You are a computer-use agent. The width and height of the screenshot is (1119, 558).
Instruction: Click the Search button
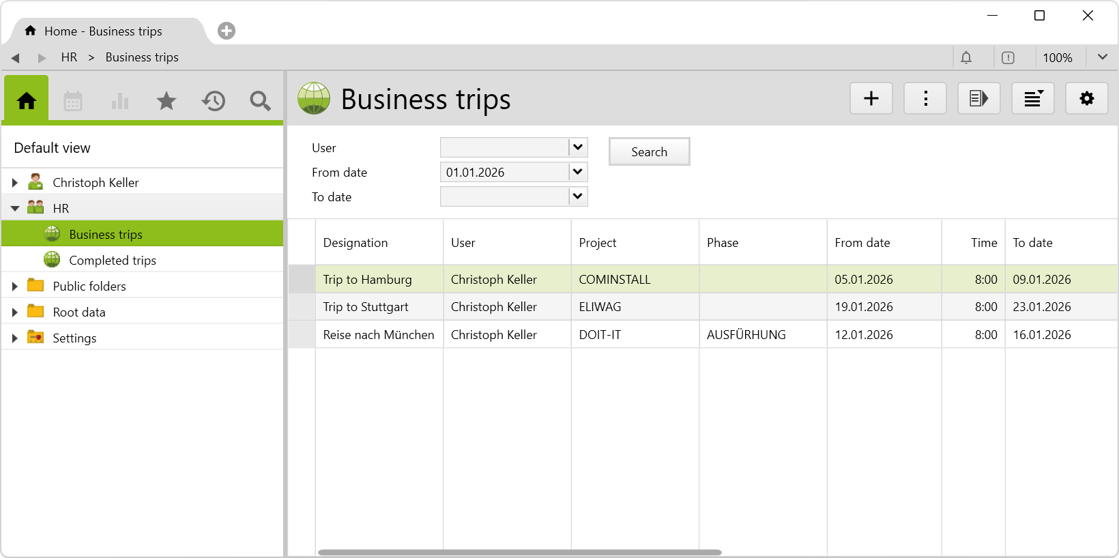coord(649,152)
